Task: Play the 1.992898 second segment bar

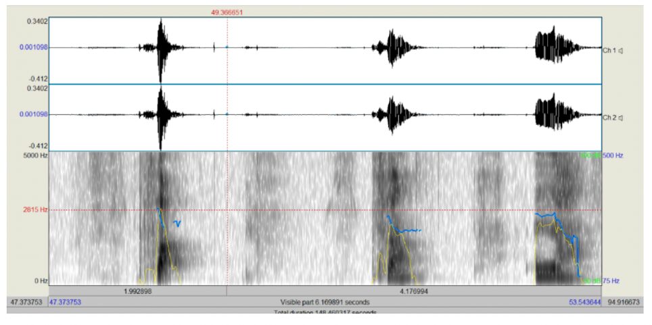Action: tap(138, 291)
